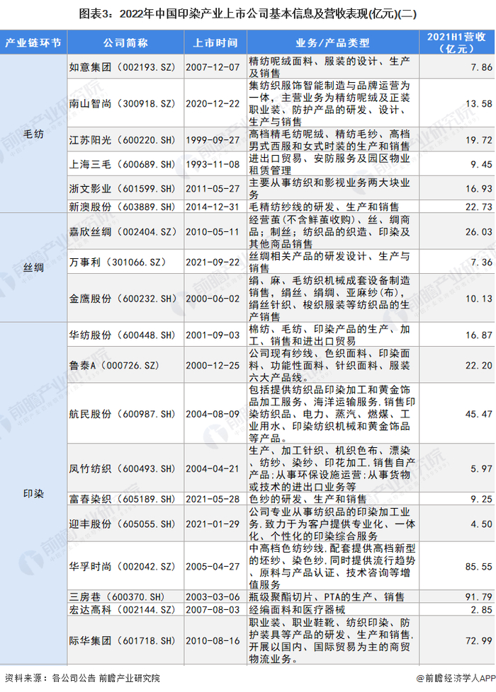Click listing date 2003-03-06
The height and width of the screenshot is (692, 496).
[213, 596]
